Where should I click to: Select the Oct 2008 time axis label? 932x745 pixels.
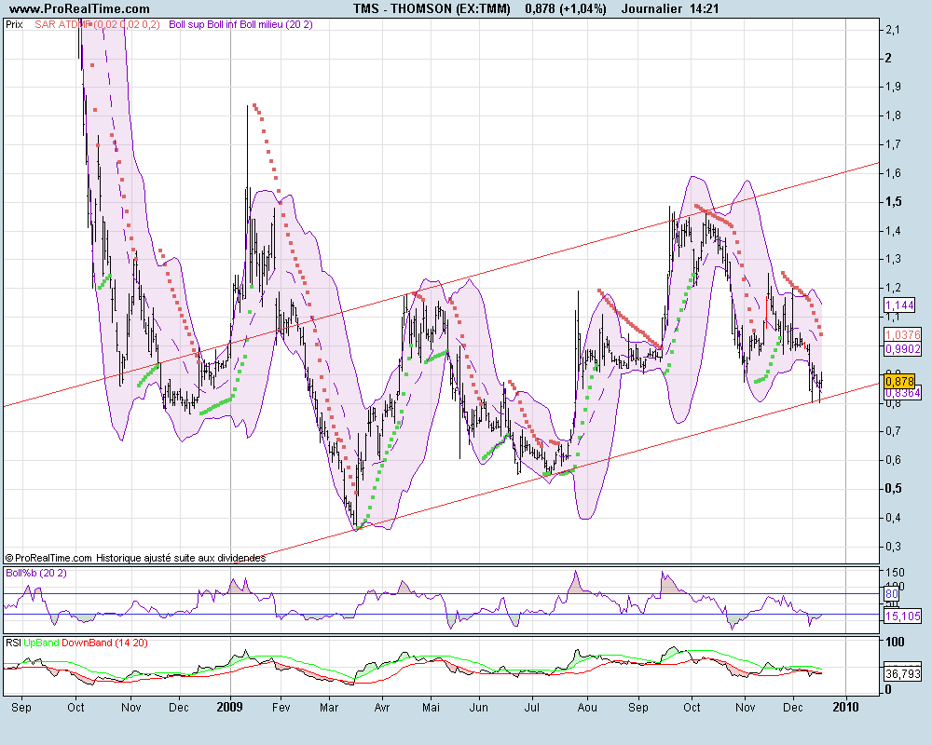[75, 708]
